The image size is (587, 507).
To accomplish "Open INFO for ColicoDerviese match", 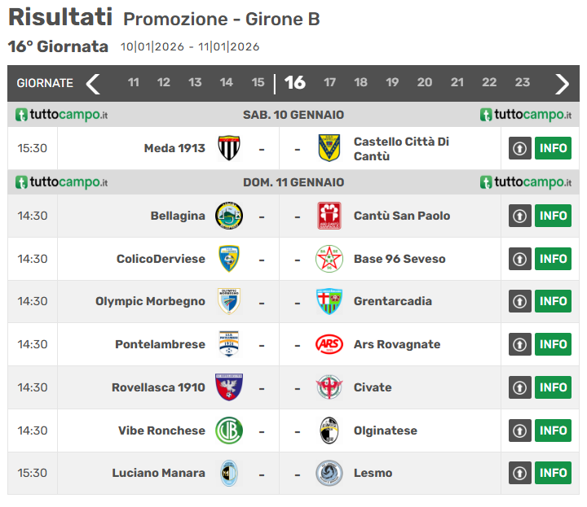I will 553,259.
